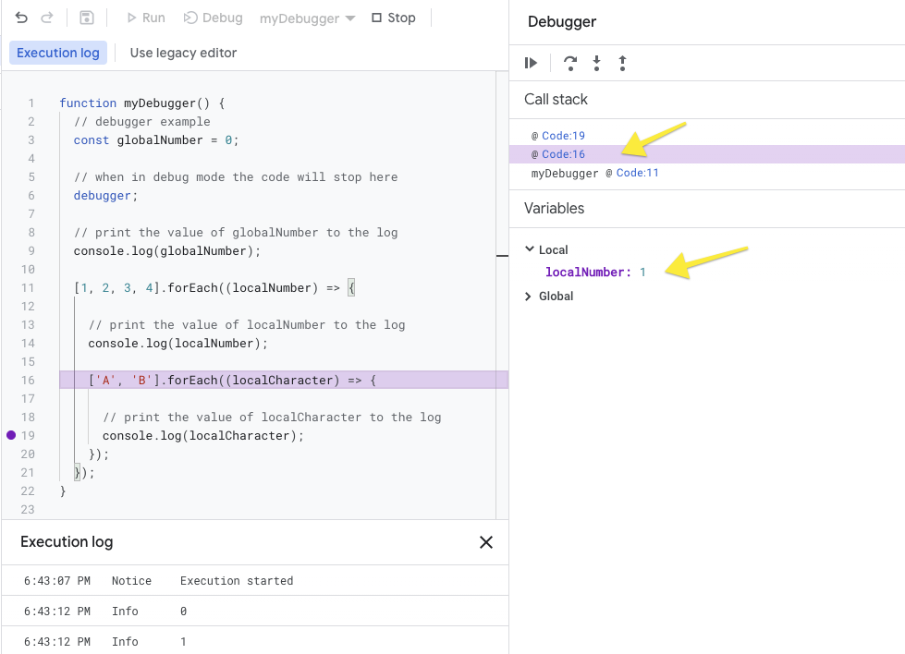Toggle the breakpoint on line 19

coord(11,435)
